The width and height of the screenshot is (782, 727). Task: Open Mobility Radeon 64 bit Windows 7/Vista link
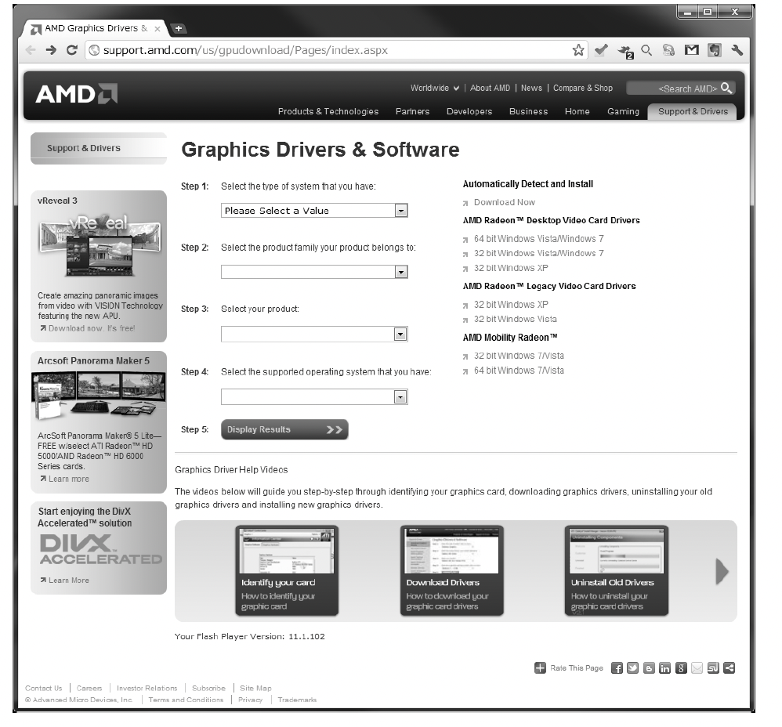(x=519, y=371)
